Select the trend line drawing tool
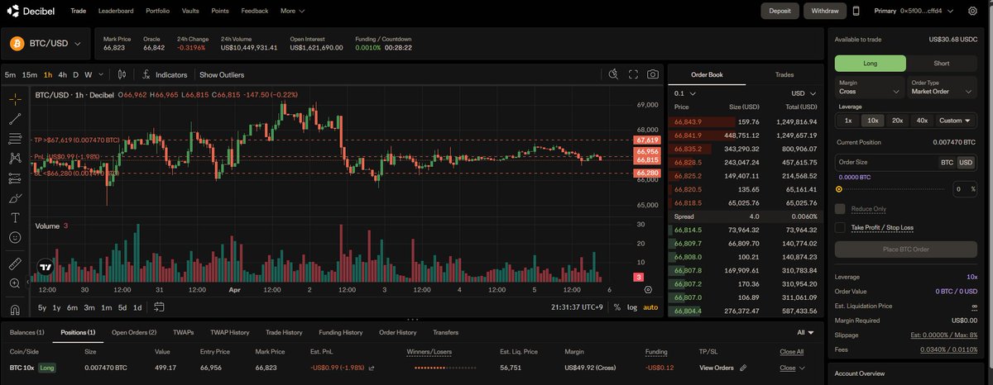This screenshot has width=993, height=385. click(x=15, y=119)
